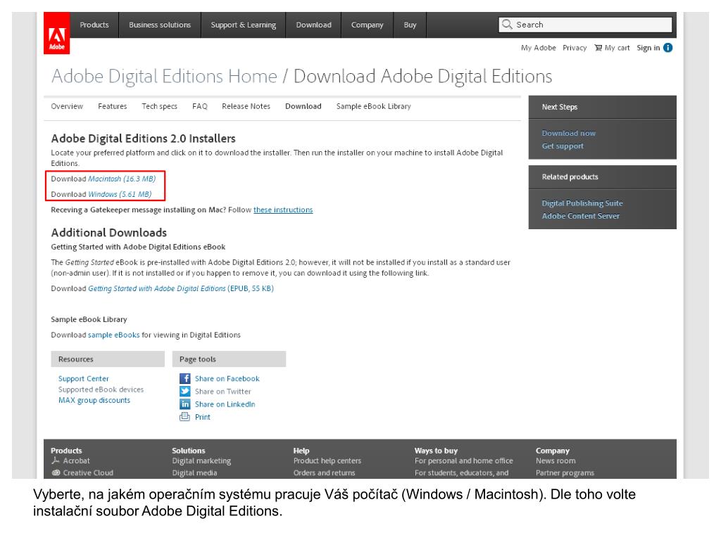This screenshot has width=721, height=540.
Task: Open MAX group discounts link
Action: [94, 400]
